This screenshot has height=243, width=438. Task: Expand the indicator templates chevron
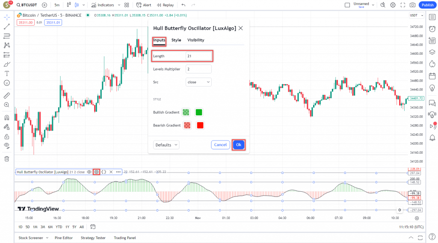click(119, 5)
